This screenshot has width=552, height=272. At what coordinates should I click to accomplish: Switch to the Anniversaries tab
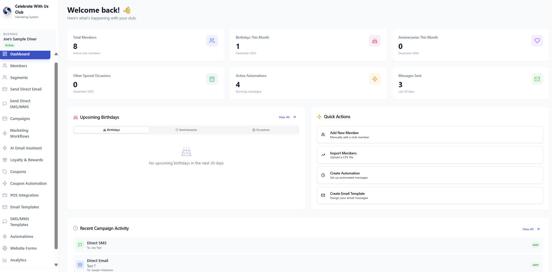click(x=186, y=130)
